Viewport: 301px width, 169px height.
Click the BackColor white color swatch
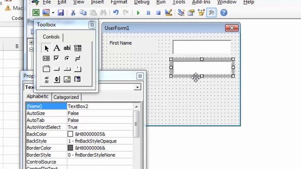(x=70, y=134)
